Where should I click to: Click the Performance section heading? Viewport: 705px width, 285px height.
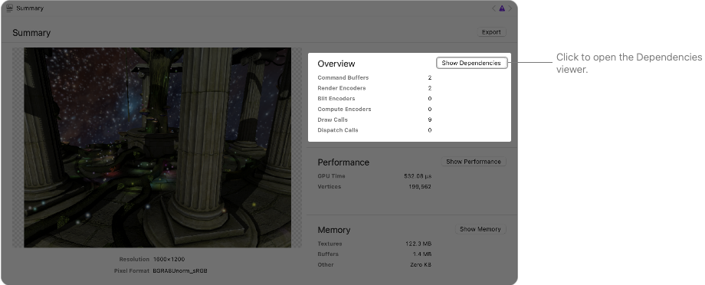click(343, 162)
